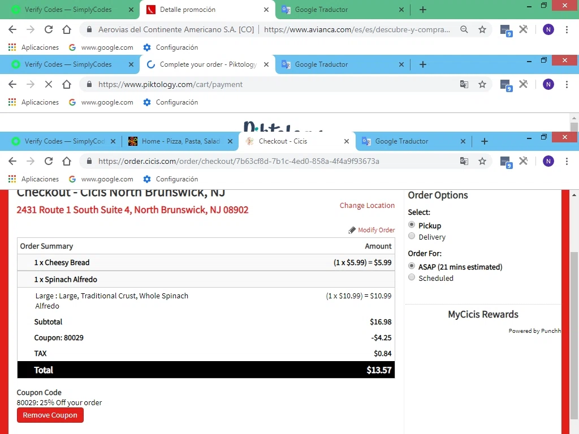Click the MyCicis Rewards heading

pos(483,314)
